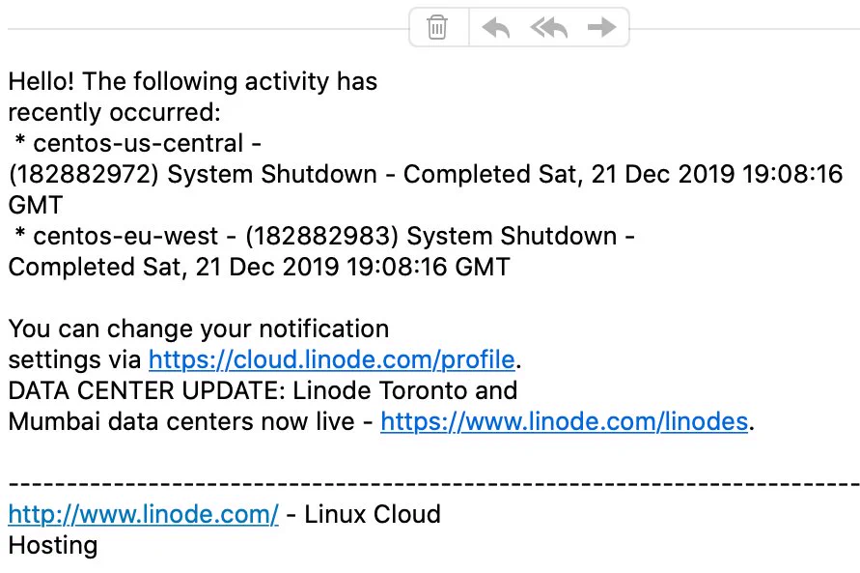Click the 'recently occurred:' text
This screenshot has width=860, height=573.
coord(114,112)
